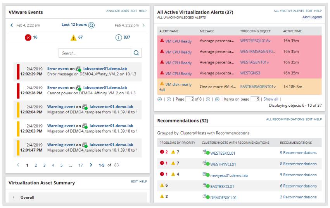Image resolution: width=330 pixels, height=208 pixels.
Task: Click warning icon on VM disk nearly full
Action: (162, 84)
